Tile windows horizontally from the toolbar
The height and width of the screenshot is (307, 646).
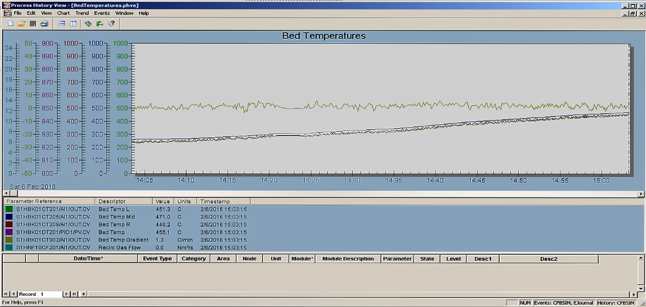[62, 24]
